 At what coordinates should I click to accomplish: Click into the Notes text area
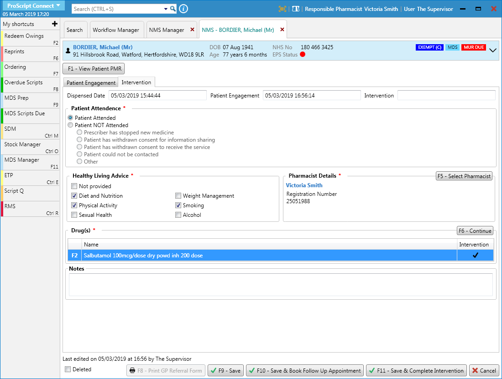(281, 285)
